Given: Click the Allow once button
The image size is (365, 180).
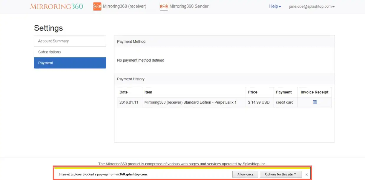Looking at the screenshot, I should pyautogui.click(x=245, y=174).
